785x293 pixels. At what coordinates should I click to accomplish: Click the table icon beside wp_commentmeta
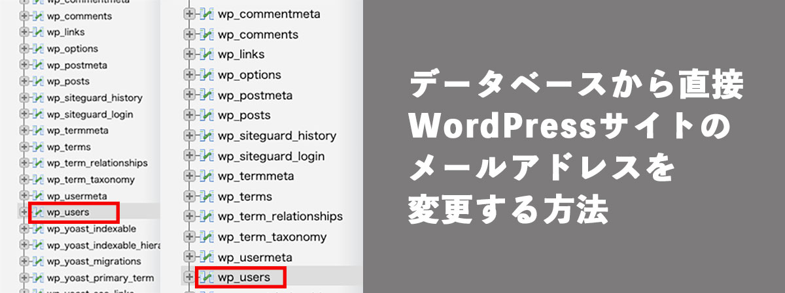click(207, 14)
